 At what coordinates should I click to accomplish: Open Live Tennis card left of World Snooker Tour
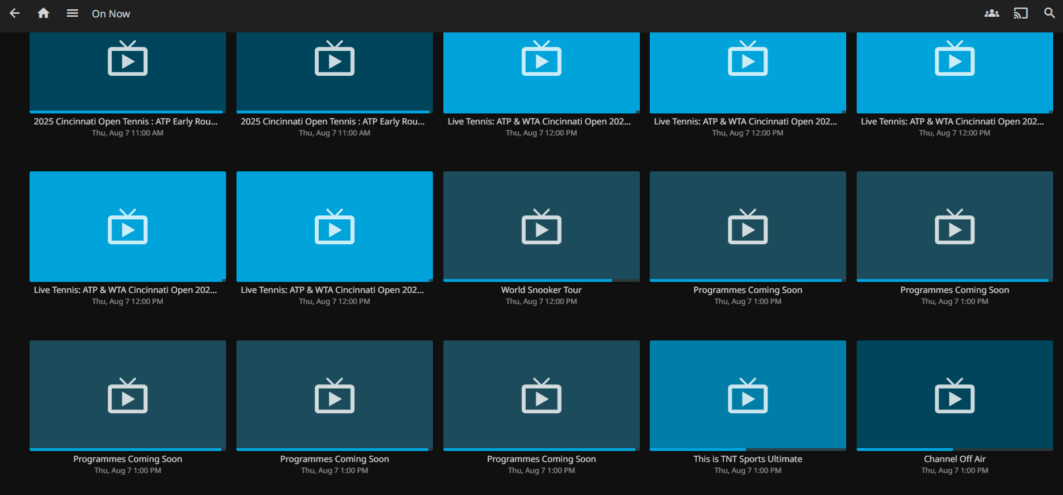tap(334, 226)
